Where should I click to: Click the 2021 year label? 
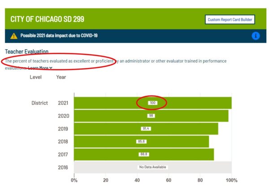pyautogui.click(x=63, y=103)
